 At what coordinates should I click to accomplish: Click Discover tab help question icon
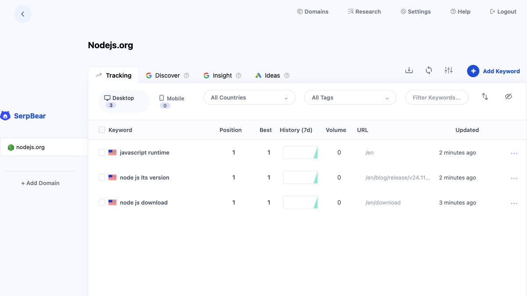(x=186, y=75)
